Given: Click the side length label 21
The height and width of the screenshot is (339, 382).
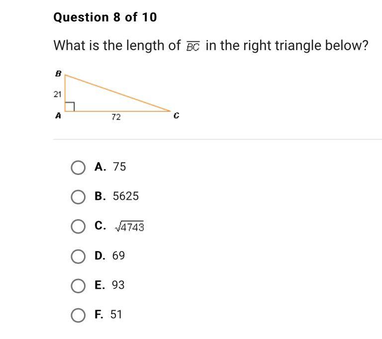Looking at the screenshot, I should [x=58, y=94].
